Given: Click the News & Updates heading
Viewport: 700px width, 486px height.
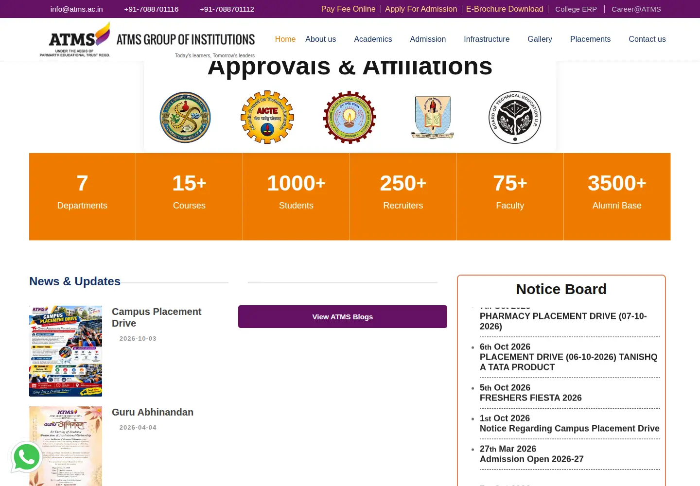Looking at the screenshot, I should pyautogui.click(x=75, y=281).
